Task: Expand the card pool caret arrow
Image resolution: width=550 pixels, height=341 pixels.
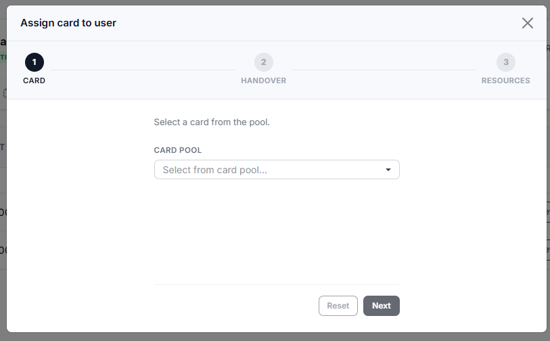Action: tap(388, 170)
